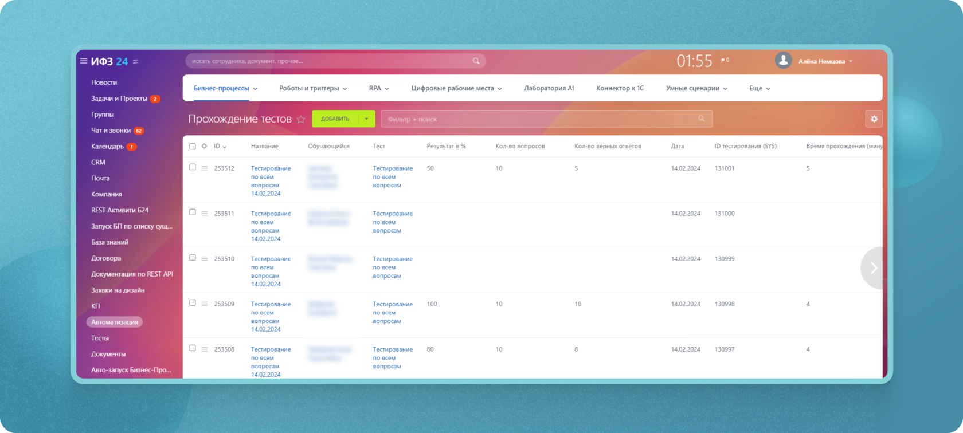Image resolution: width=963 pixels, height=433 pixels.
Task: Open name link of record 253509
Action: pos(271,317)
